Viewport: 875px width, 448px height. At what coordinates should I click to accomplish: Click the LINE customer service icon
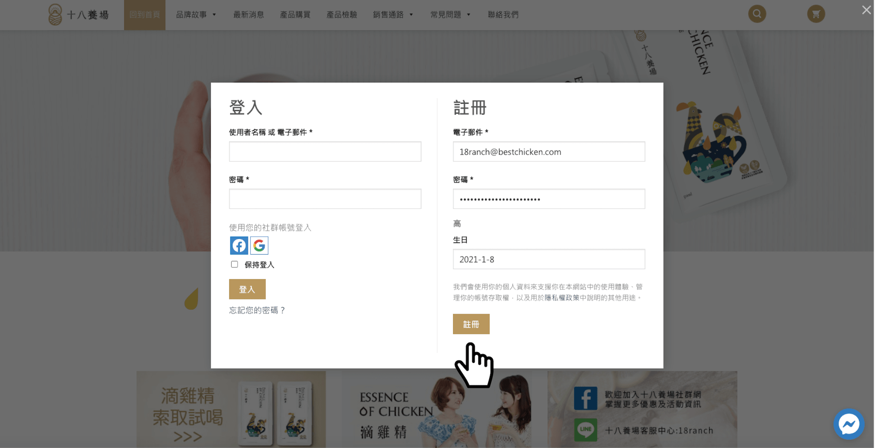click(x=585, y=430)
